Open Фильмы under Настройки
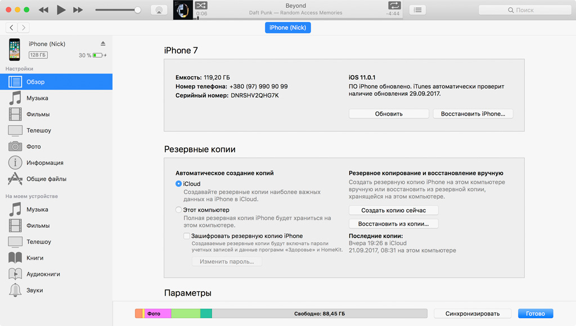 (56, 114)
